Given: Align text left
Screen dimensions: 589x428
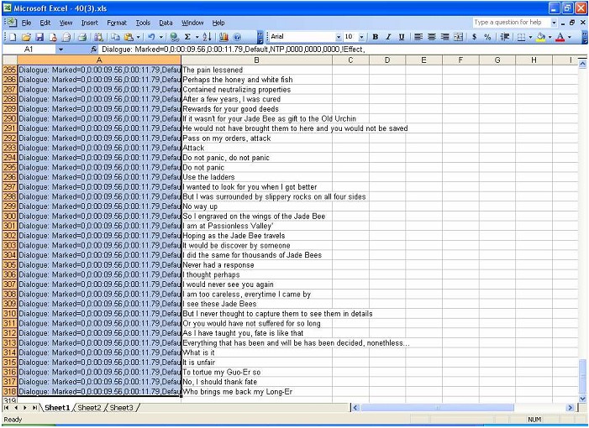Looking at the screenshot, I should coord(418,37).
